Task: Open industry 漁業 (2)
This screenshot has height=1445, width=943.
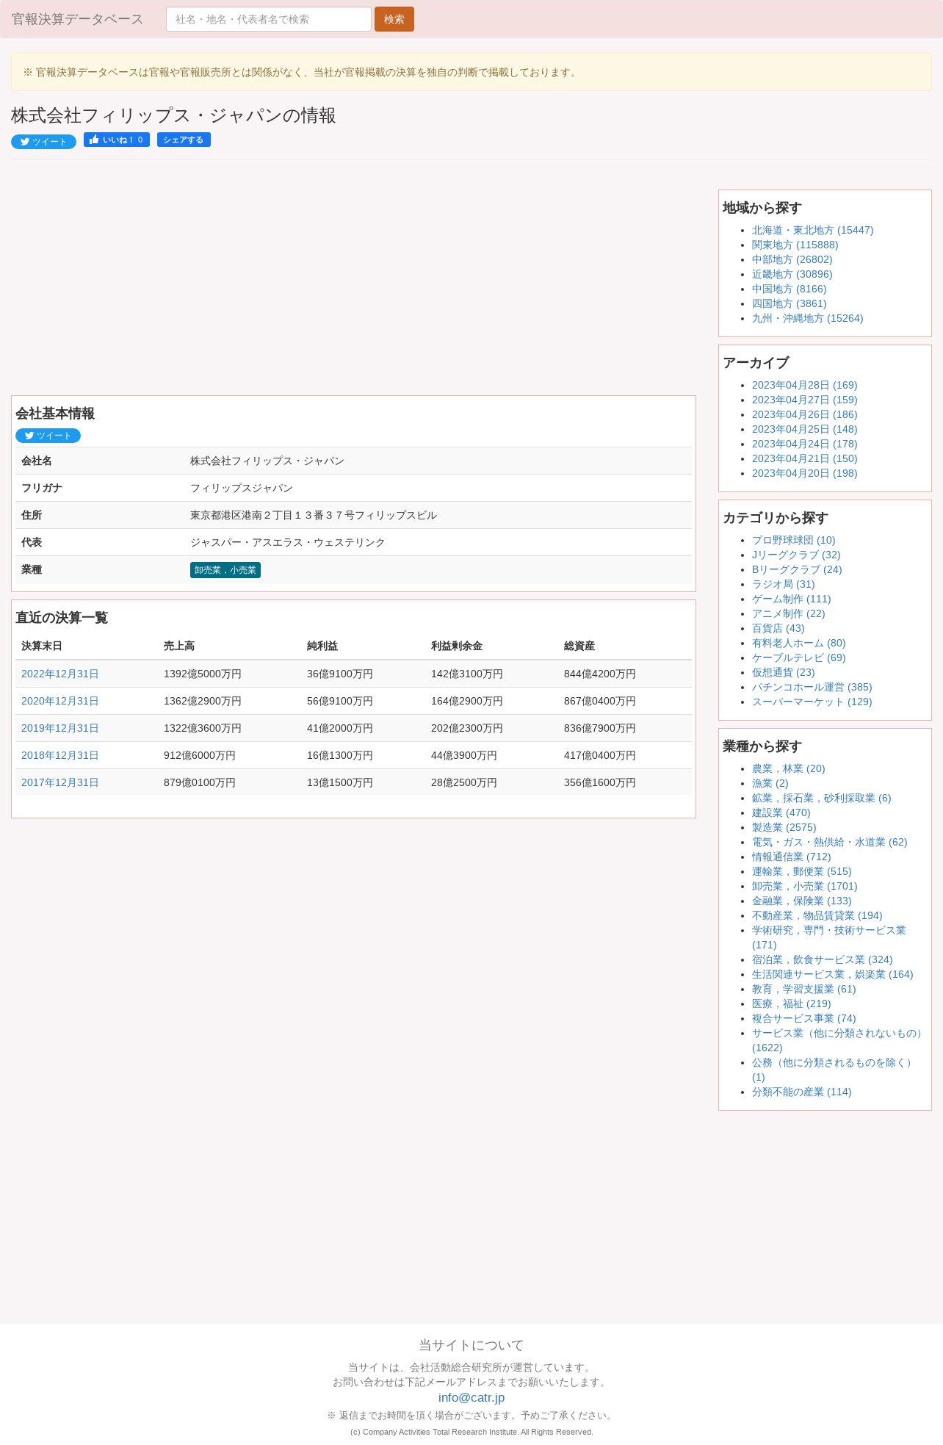Action: 770,783
